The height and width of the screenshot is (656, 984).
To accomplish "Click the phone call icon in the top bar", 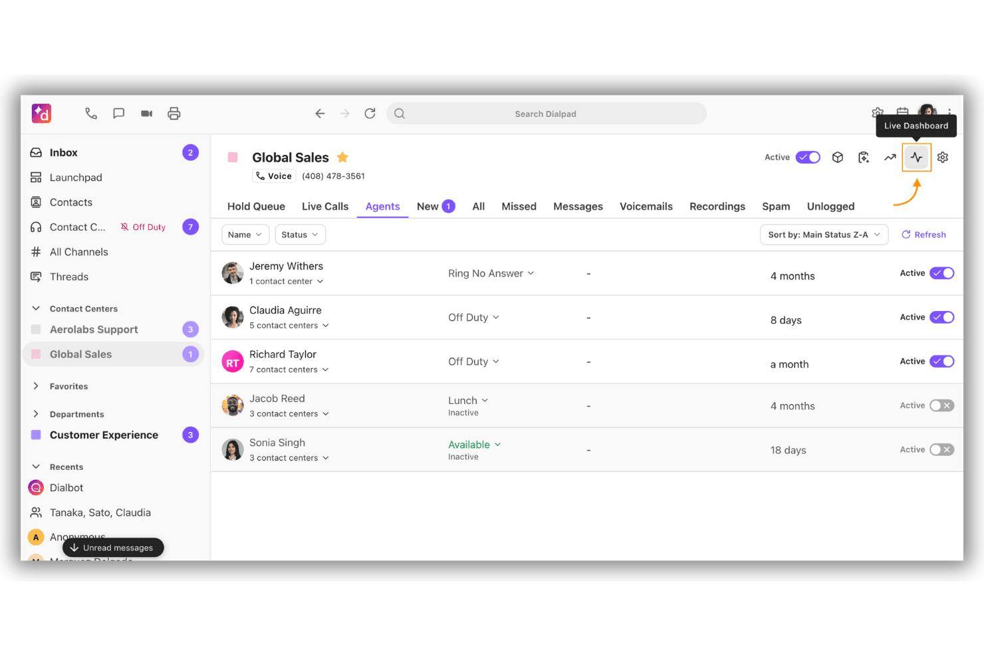I will 91,114.
